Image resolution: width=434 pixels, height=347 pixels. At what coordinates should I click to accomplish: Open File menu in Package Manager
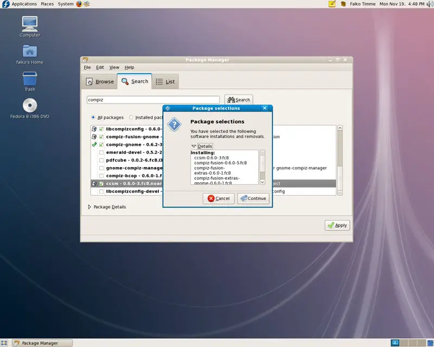coord(87,67)
